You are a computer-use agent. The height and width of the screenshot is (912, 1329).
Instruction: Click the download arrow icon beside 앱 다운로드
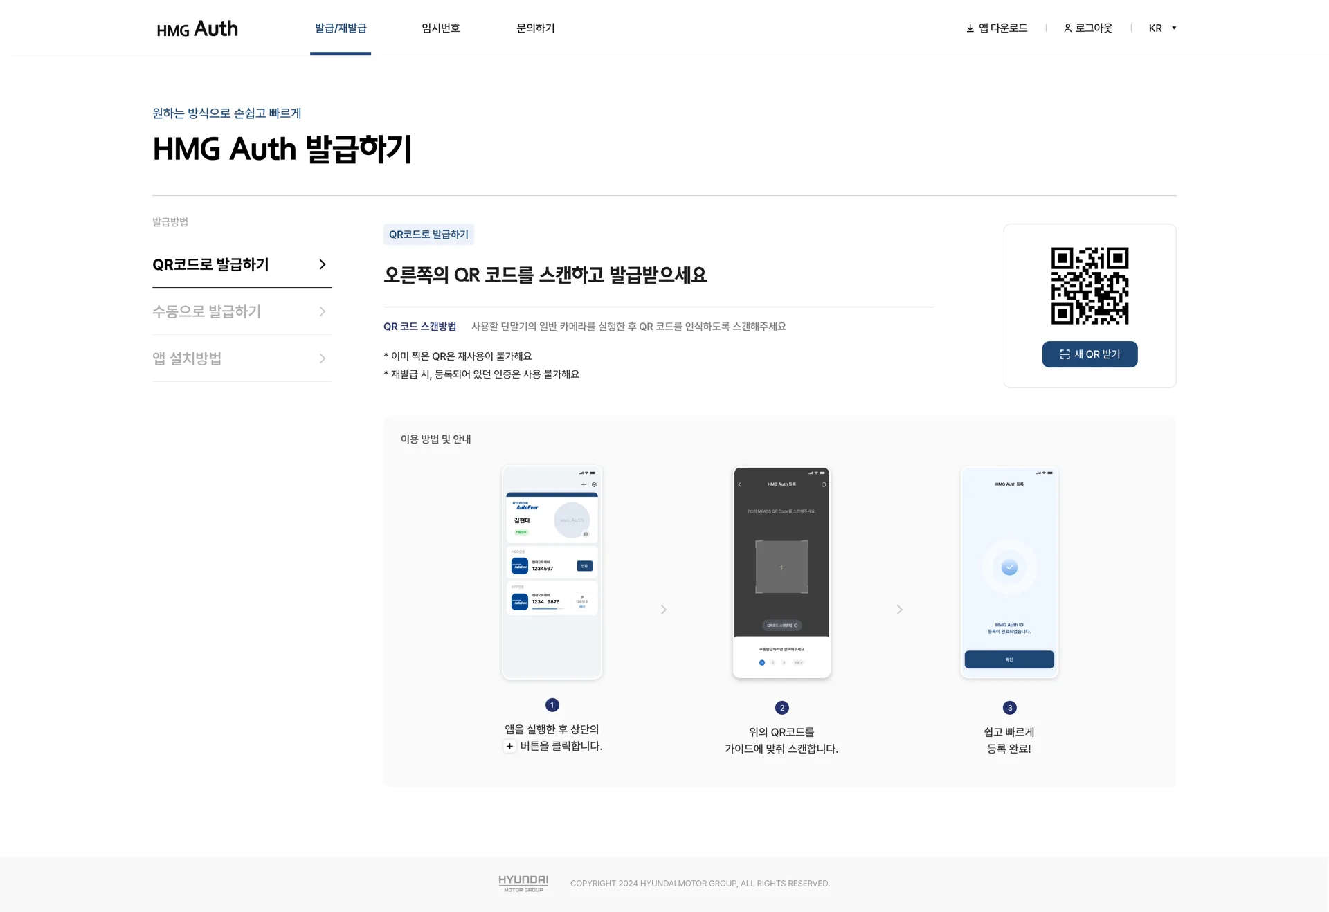click(x=970, y=28)
